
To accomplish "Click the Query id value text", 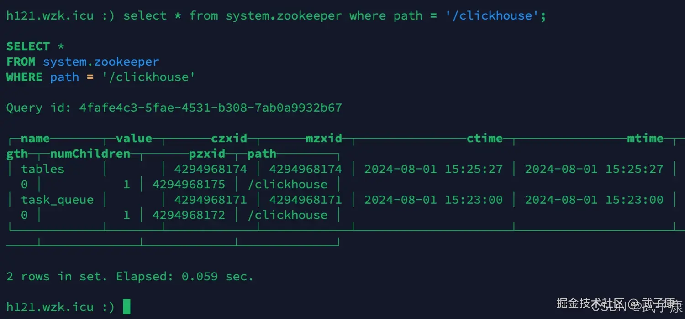I will (x=211, y=108).
